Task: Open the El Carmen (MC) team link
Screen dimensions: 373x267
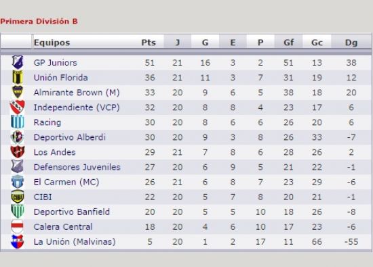Action: (66, 182)
